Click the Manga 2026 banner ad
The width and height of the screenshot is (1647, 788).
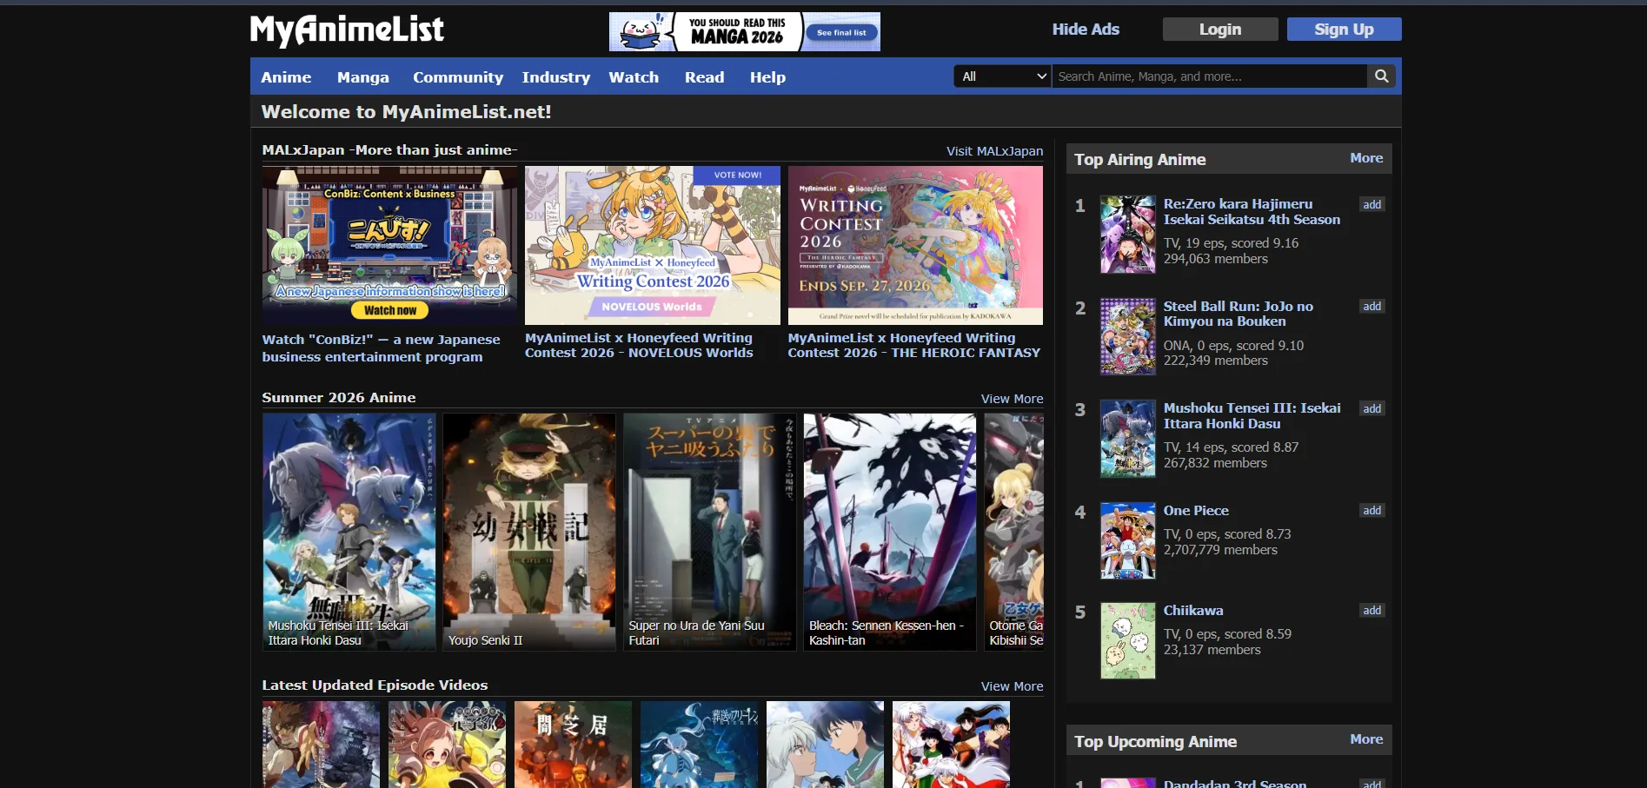pyautogui.click(x=744, y=31)
